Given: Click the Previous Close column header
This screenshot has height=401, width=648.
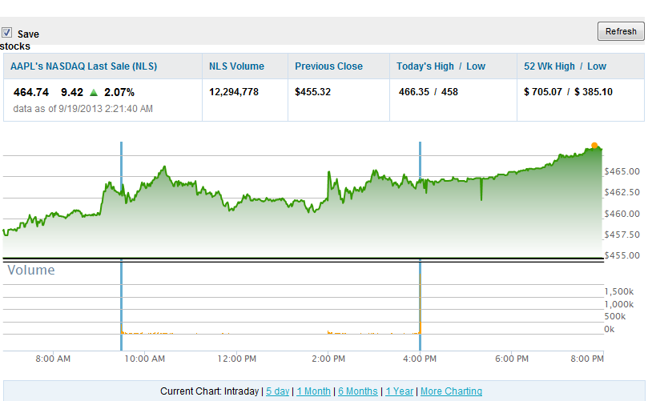Looking at the screenshot, I should click(328, 66).
